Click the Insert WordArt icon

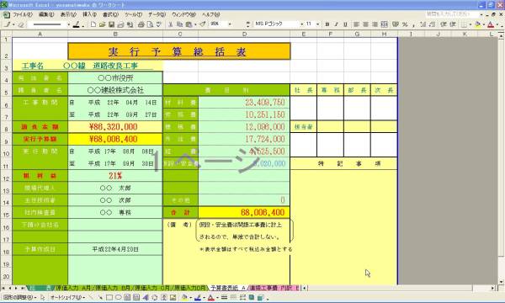146,297
